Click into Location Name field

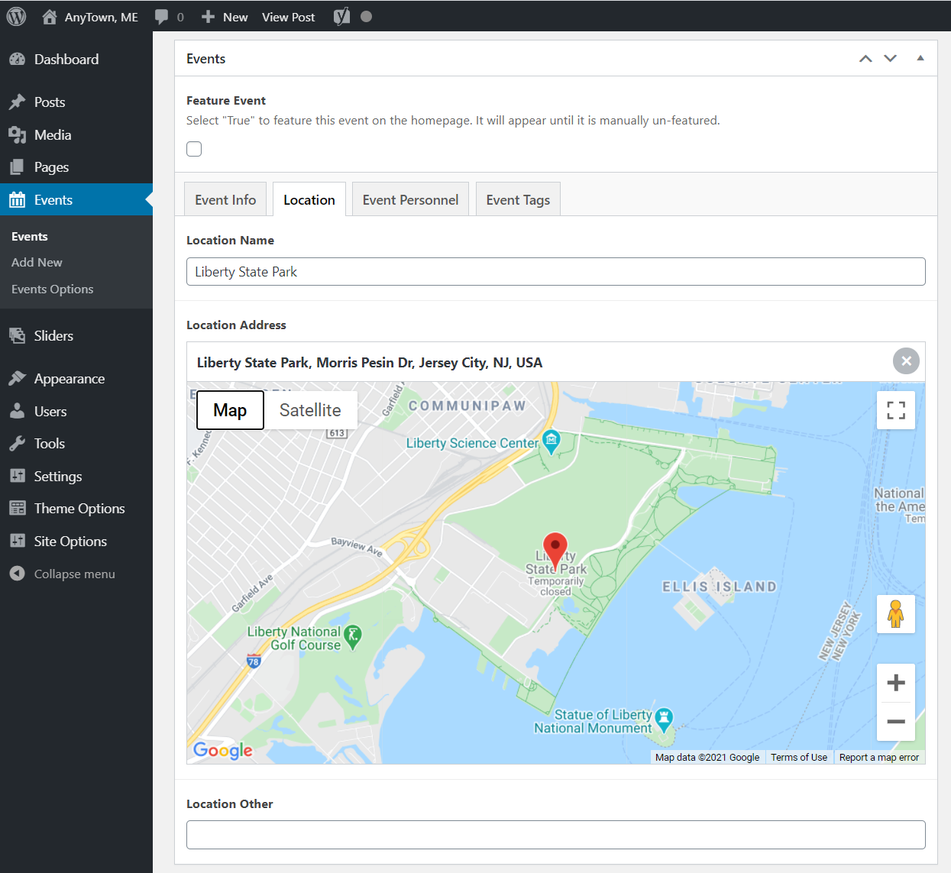556,272
